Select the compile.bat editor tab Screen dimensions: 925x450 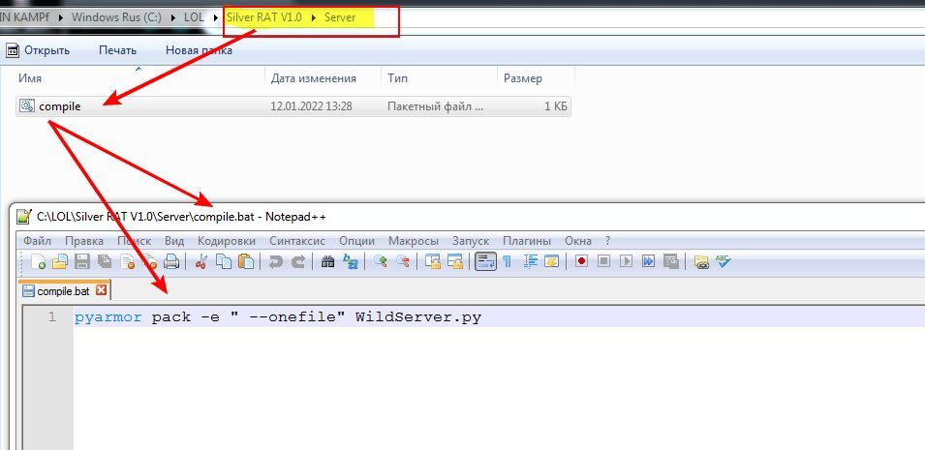coord(64,290)
